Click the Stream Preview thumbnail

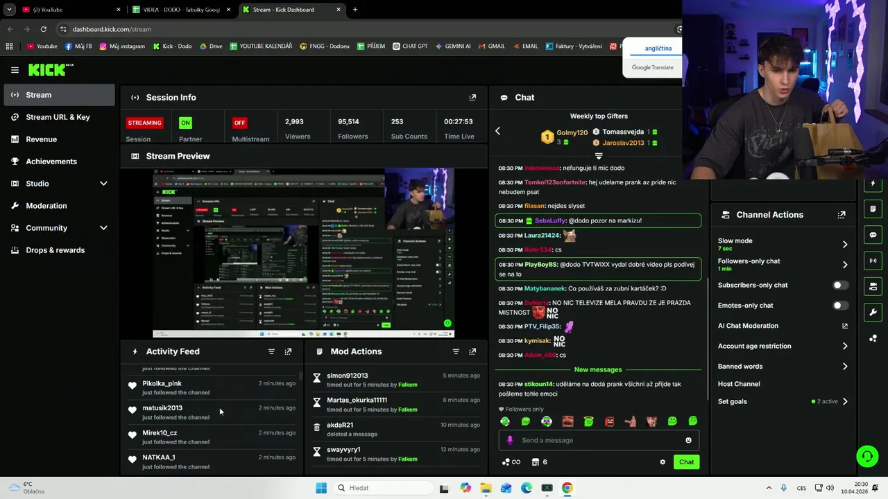coord(303,253)
